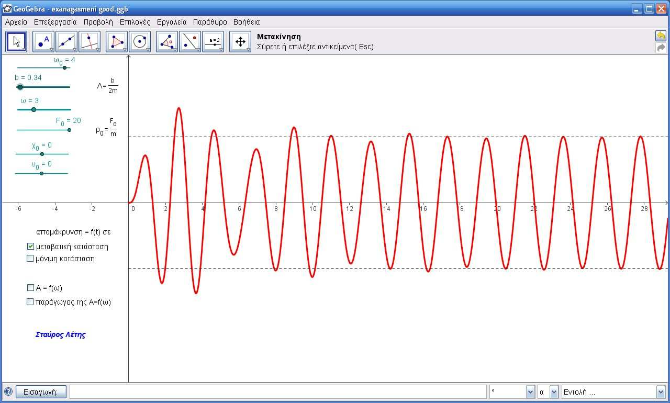Select the Perpendicular line tool
This screenshot has height=403, width=670.
click(x=90, y=42)
